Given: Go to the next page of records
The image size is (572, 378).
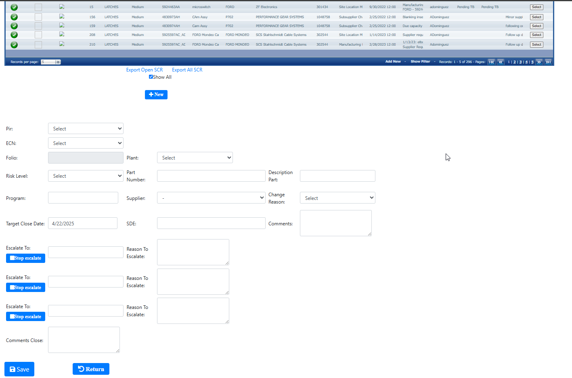Looking at the screenshot, I should pyautogui.click(x=539, y=62).
